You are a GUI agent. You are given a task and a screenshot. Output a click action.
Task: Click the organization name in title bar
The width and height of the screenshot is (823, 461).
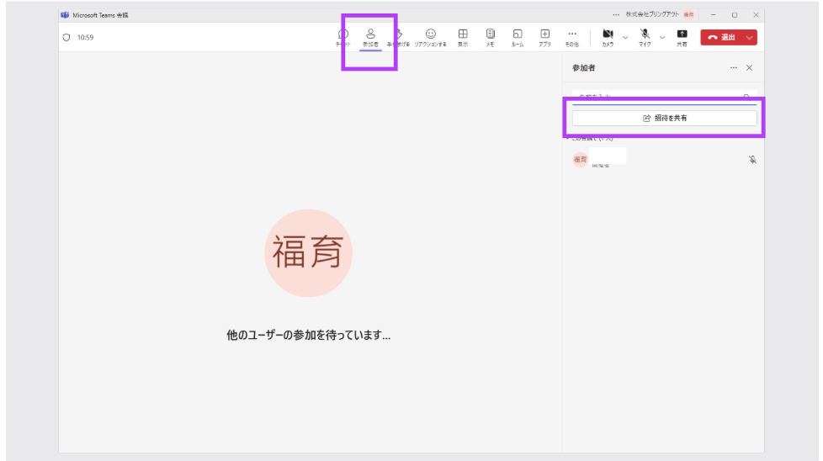[652, 14]
